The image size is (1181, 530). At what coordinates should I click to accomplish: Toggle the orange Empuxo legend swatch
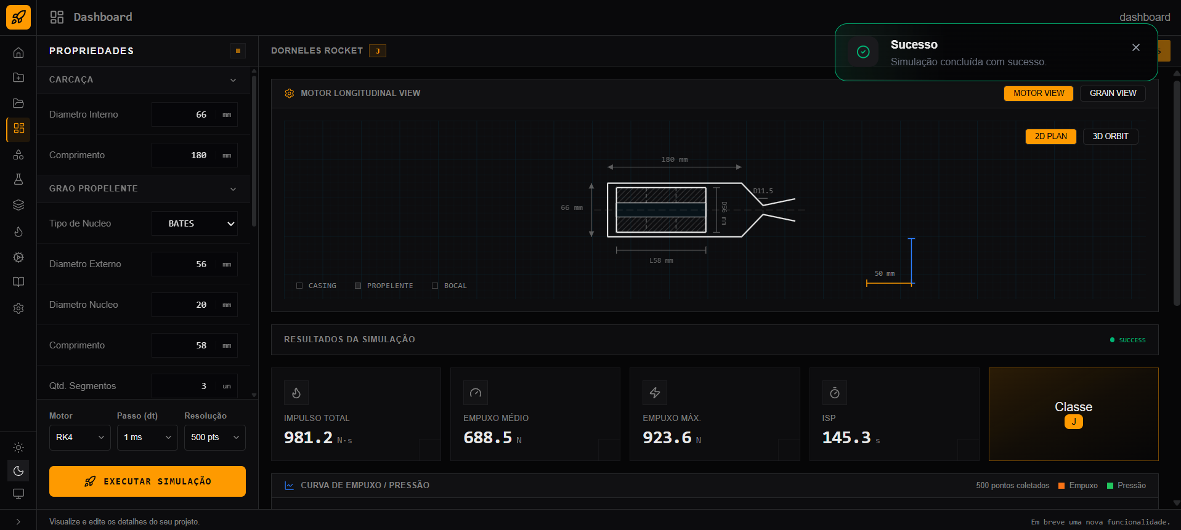pos(1061,486)
